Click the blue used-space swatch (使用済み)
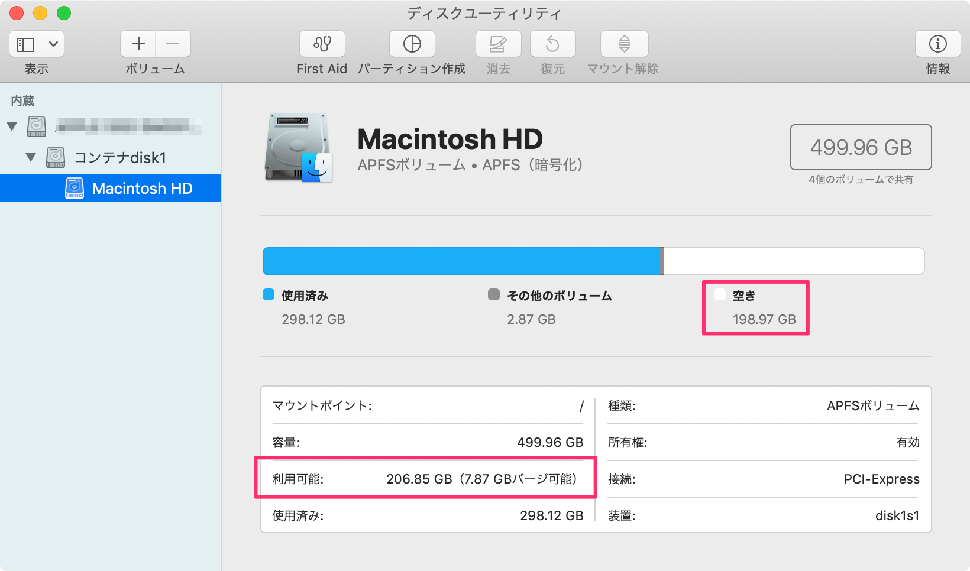The width and height of the screenshot is (970, 571). pyautogui.click(x=269, y=295)
